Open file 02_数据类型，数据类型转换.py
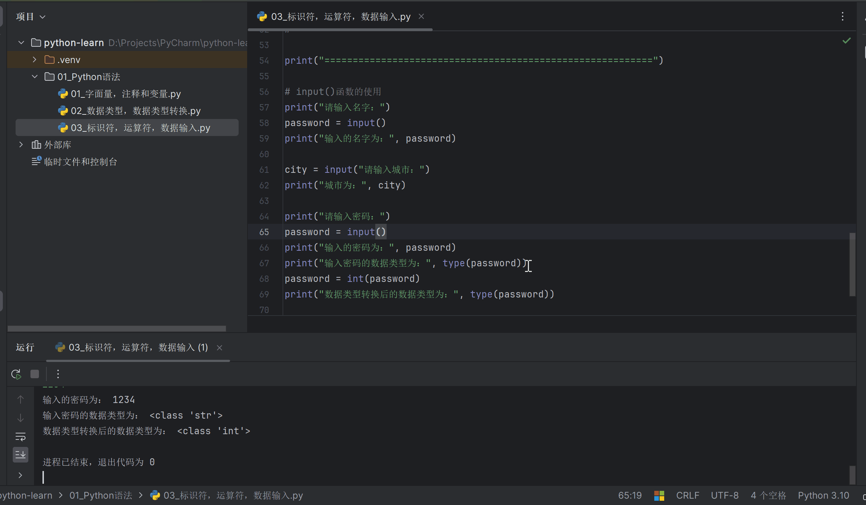Screen dimensions: 866x505 coord(135,111)
